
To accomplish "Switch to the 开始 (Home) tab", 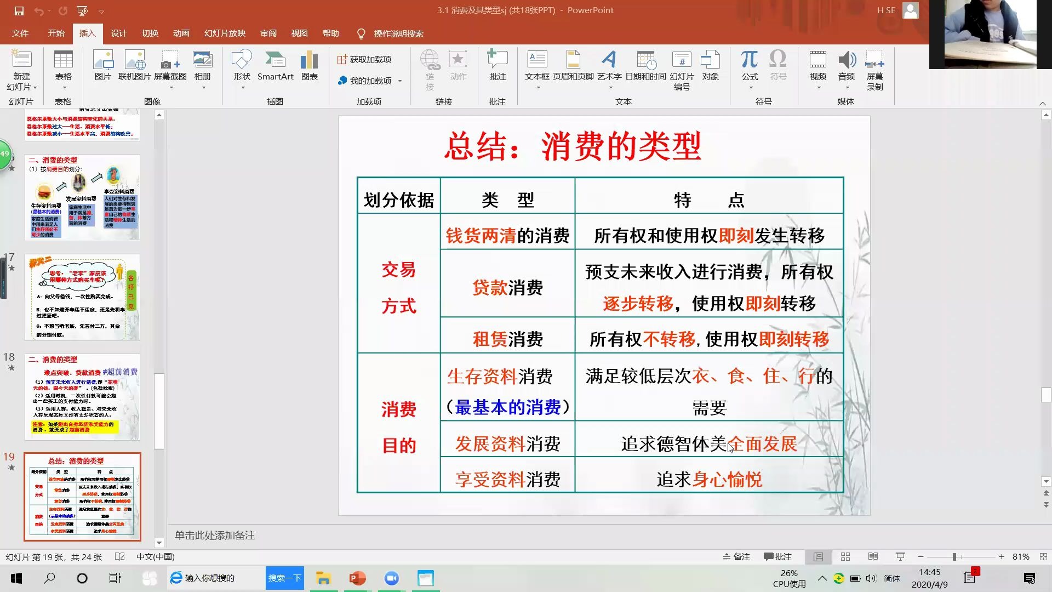I will tap(56, 33).
